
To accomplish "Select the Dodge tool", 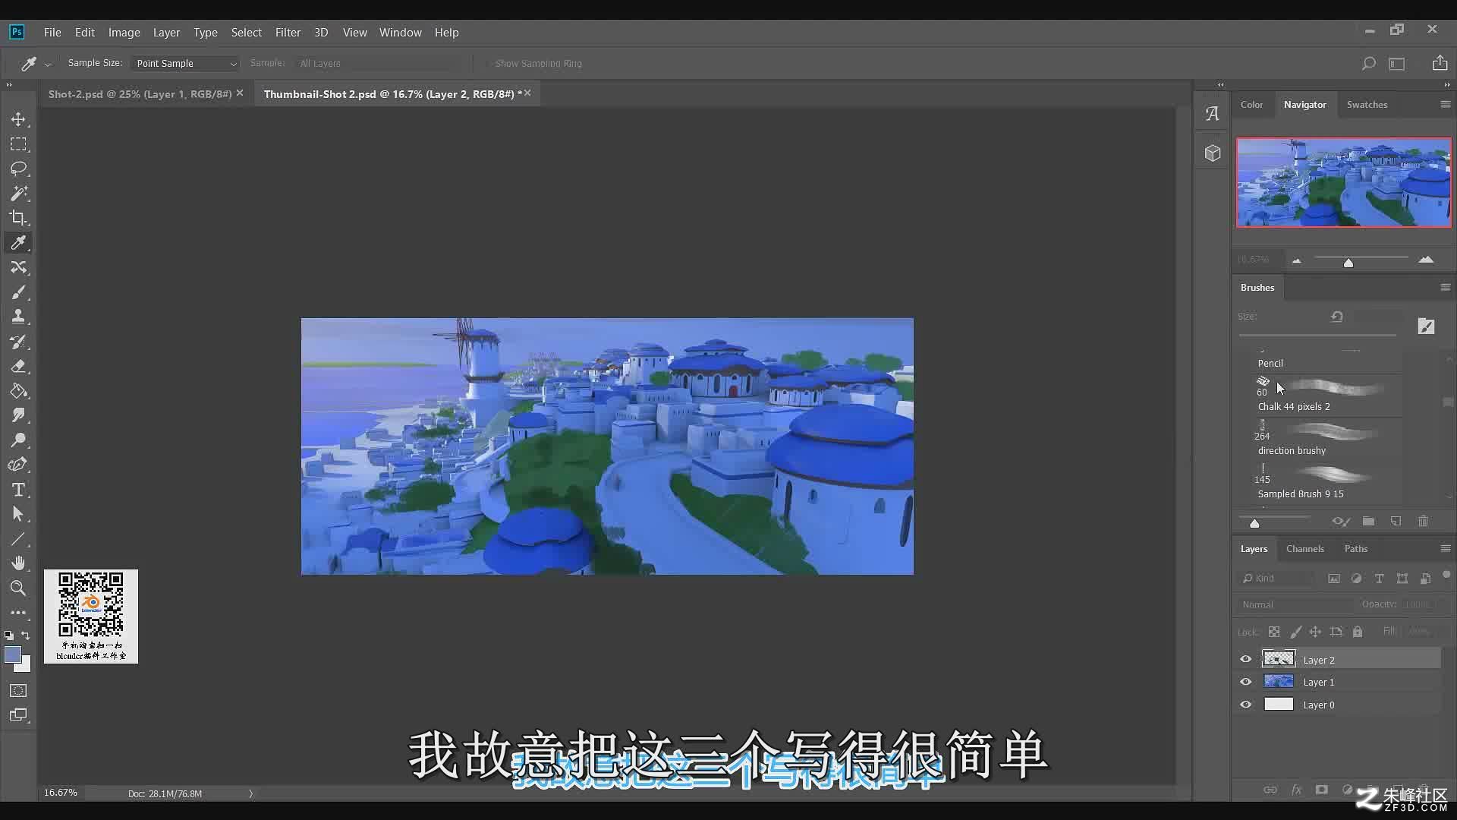I will (18, 440).
